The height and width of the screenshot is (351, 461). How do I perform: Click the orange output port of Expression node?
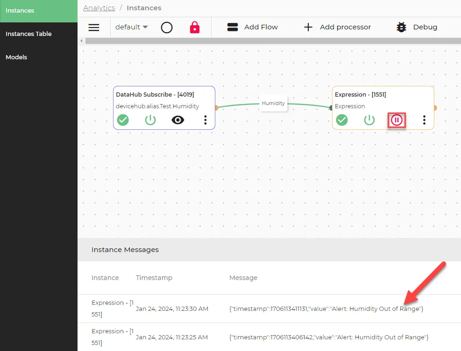coord(435,108)
